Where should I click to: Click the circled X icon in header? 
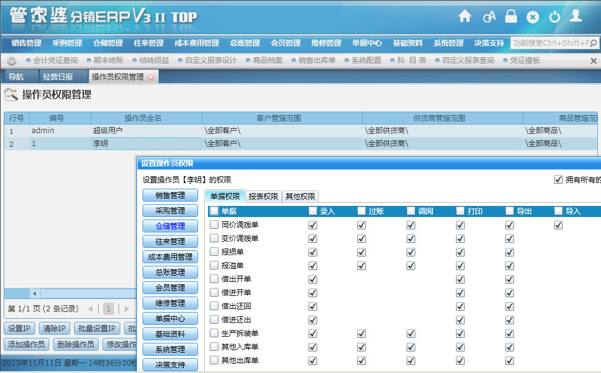click(533, 17)
